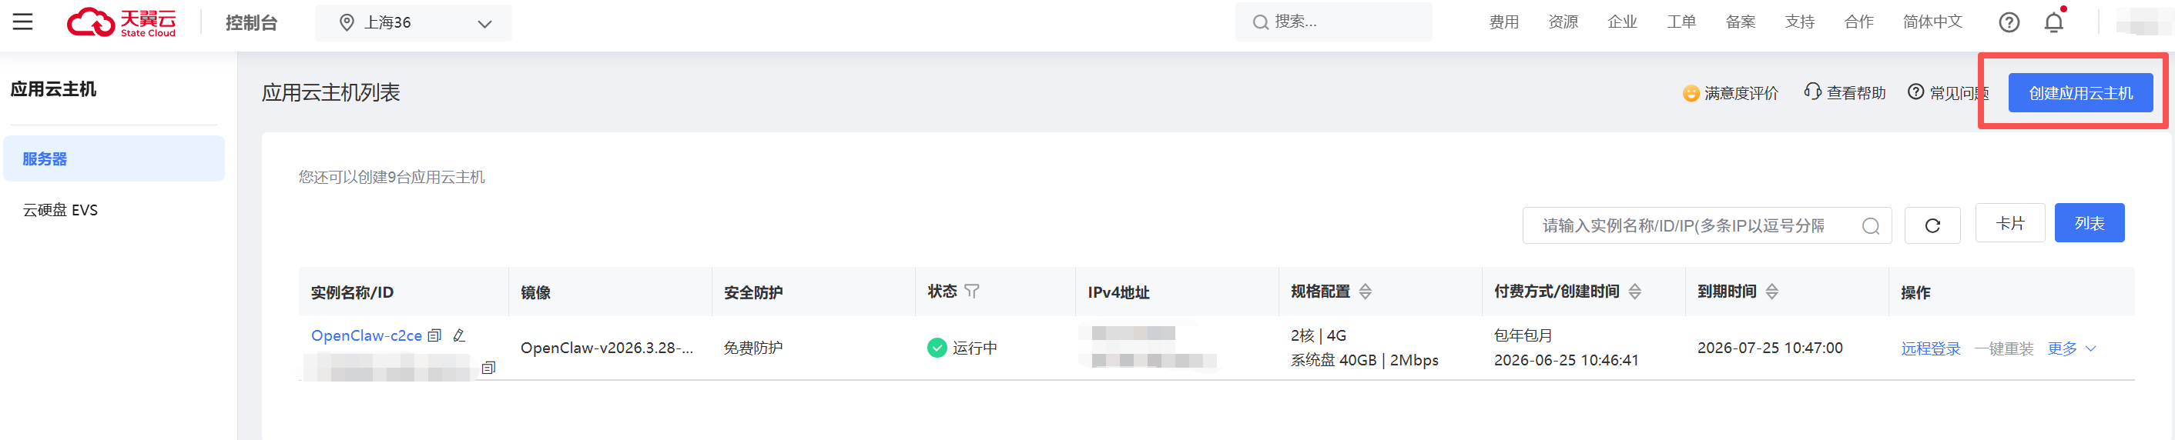Image resolution: width=2175 pixels, height=440 pixels.
Task: Open the hamburger navigation menu
Action: [x=23, y=22]
